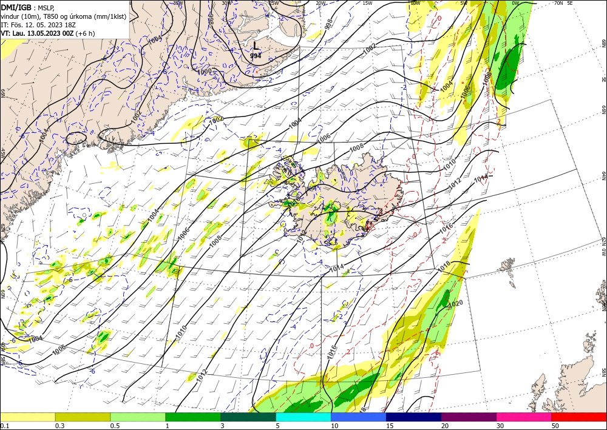Viewport: 607px width, 430px height.
Task: Click the 'IT: Fös. 12. 05. 2023 18Z' line
Action: pyautogui.click(x=38, y=25)
